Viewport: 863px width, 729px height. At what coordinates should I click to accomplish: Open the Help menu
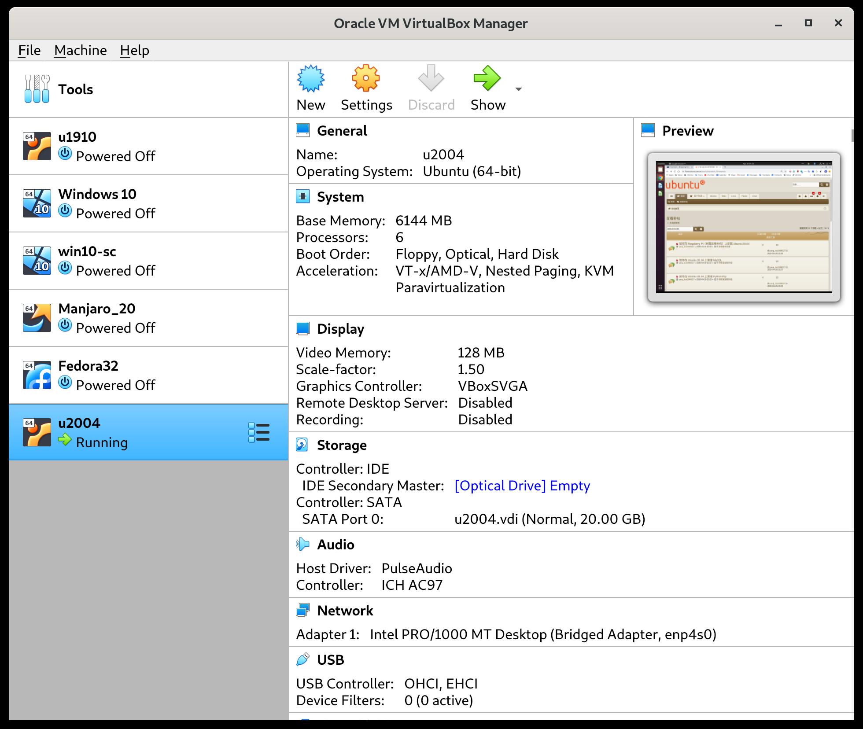click(x=135, y=50)
